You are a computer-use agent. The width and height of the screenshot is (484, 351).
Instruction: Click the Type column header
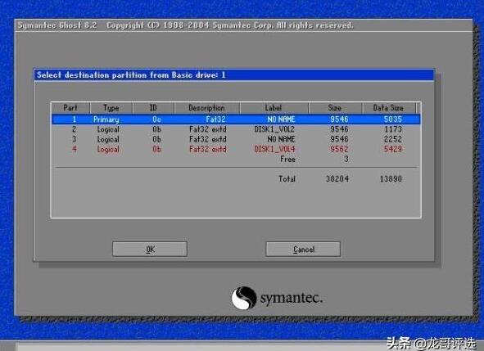(x=111, y=108)
